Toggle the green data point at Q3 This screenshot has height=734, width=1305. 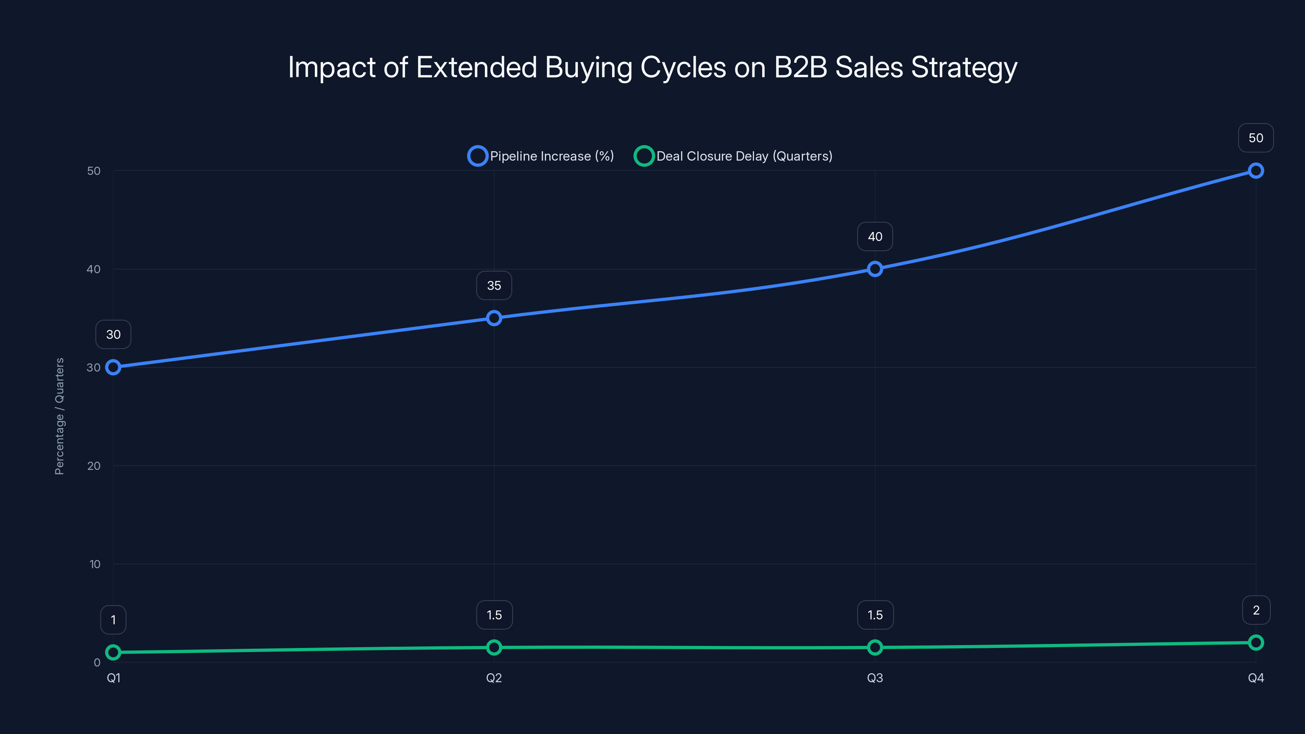[875, 647]
